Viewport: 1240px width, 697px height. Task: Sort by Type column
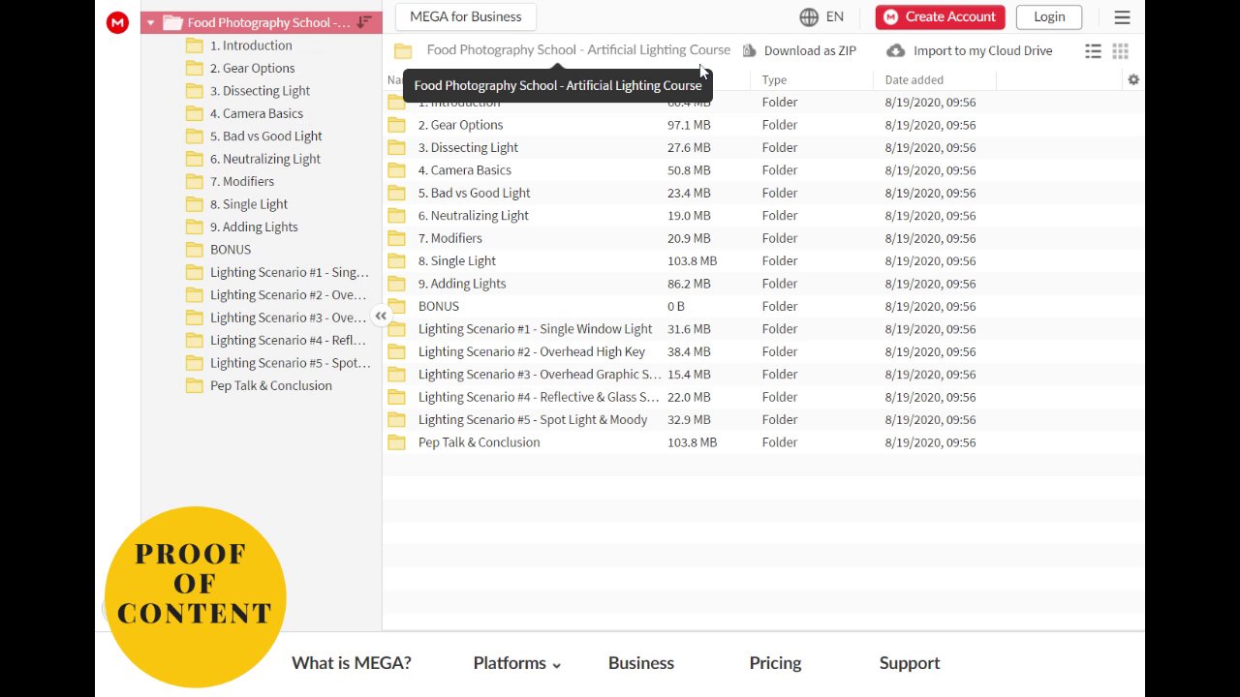coord(774,79)
